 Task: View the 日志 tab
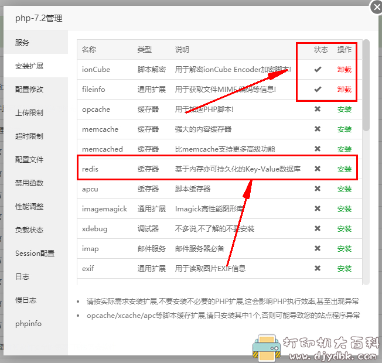pos(36,276)
